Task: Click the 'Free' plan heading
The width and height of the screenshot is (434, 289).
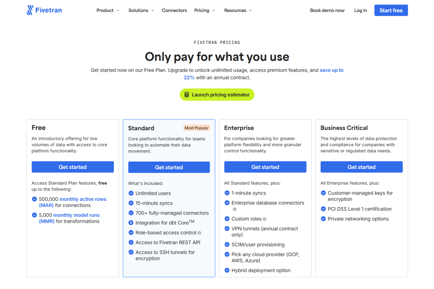Action: [38, 128]
